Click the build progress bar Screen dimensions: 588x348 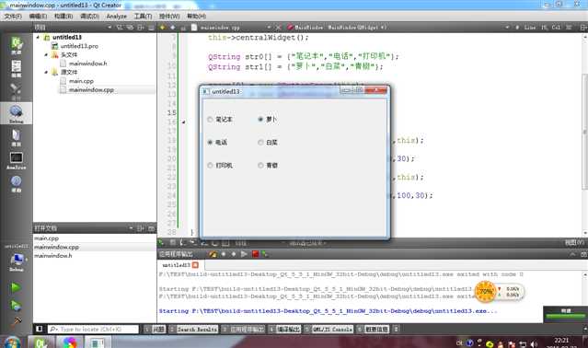565,317
